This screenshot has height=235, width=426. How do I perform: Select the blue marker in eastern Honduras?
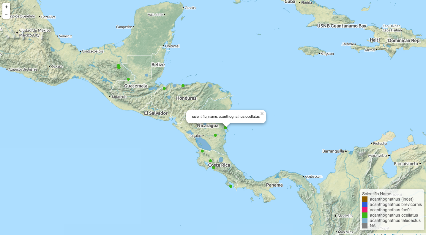point(210,85)
